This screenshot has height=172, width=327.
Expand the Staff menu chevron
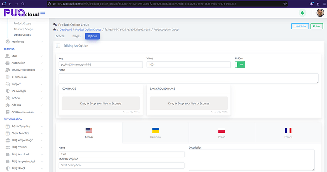click(x=42, y=56)
